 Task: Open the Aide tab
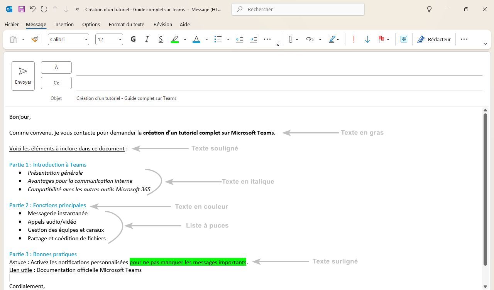185,24
